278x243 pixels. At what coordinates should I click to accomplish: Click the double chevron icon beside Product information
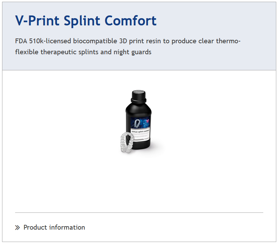[18, 228]
